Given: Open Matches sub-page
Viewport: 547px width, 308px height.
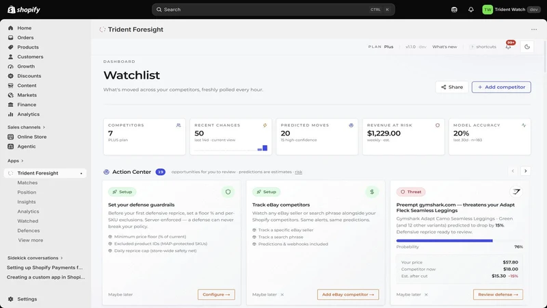Looking at the screenshot, I should pyautogui.click(x=27, y=183).
